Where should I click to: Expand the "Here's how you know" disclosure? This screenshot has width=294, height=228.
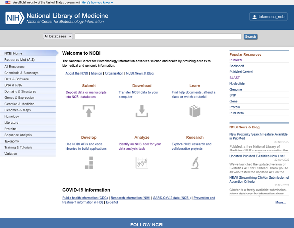pos(97,2)
